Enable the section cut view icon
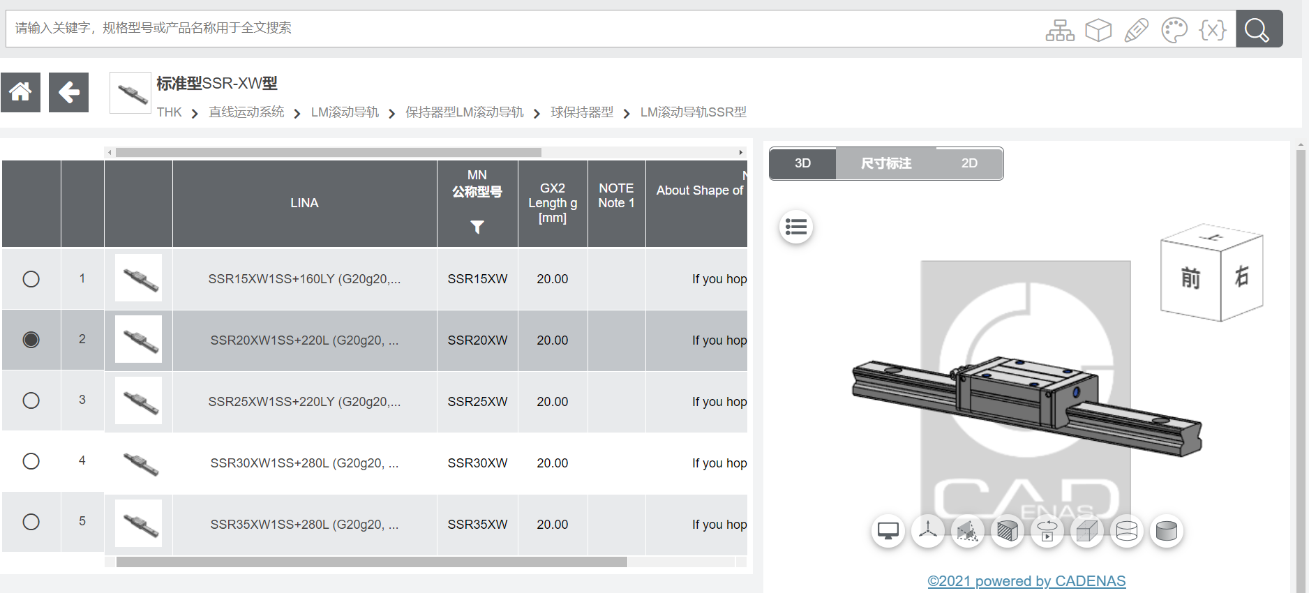This screenshot has width=1309, height=593. click(968, 531)
